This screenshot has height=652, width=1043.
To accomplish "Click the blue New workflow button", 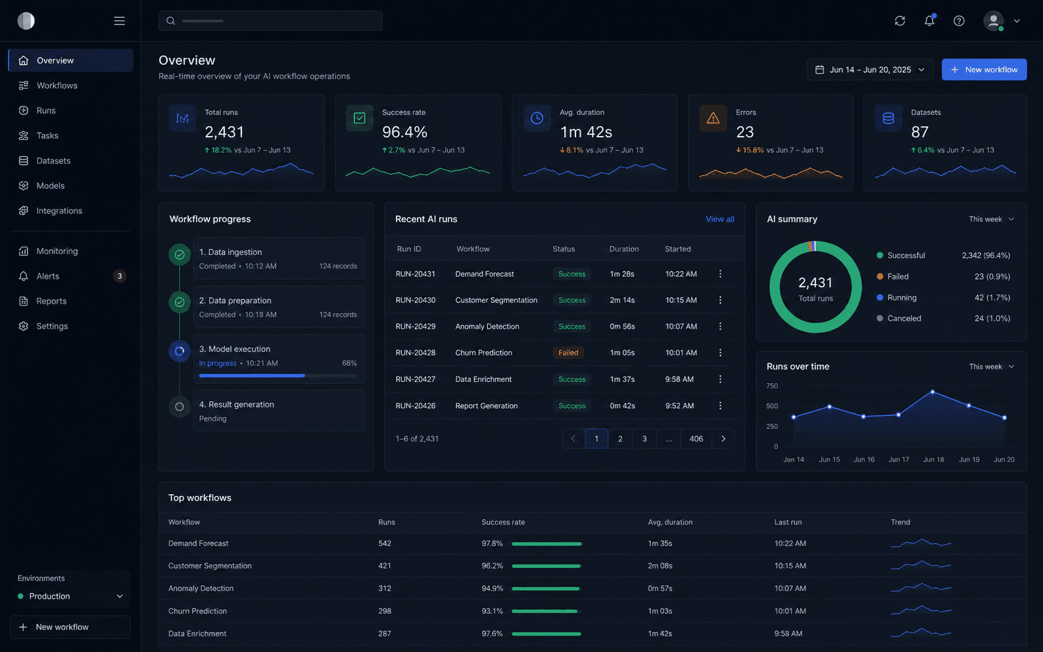I will (984, 70).
